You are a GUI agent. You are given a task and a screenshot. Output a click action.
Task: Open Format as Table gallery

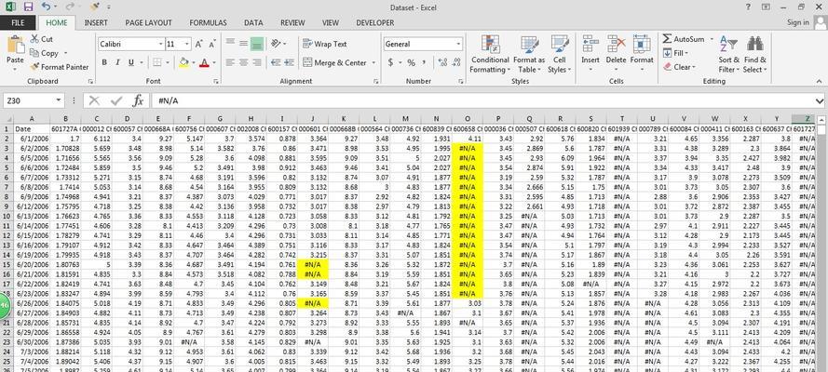tap(529, 55)
